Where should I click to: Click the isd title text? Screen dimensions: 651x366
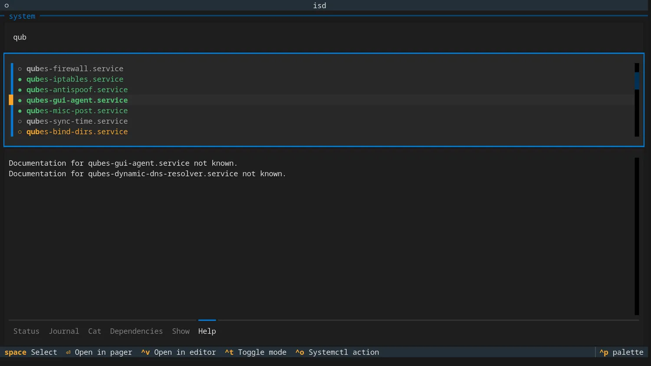[319, 6]
